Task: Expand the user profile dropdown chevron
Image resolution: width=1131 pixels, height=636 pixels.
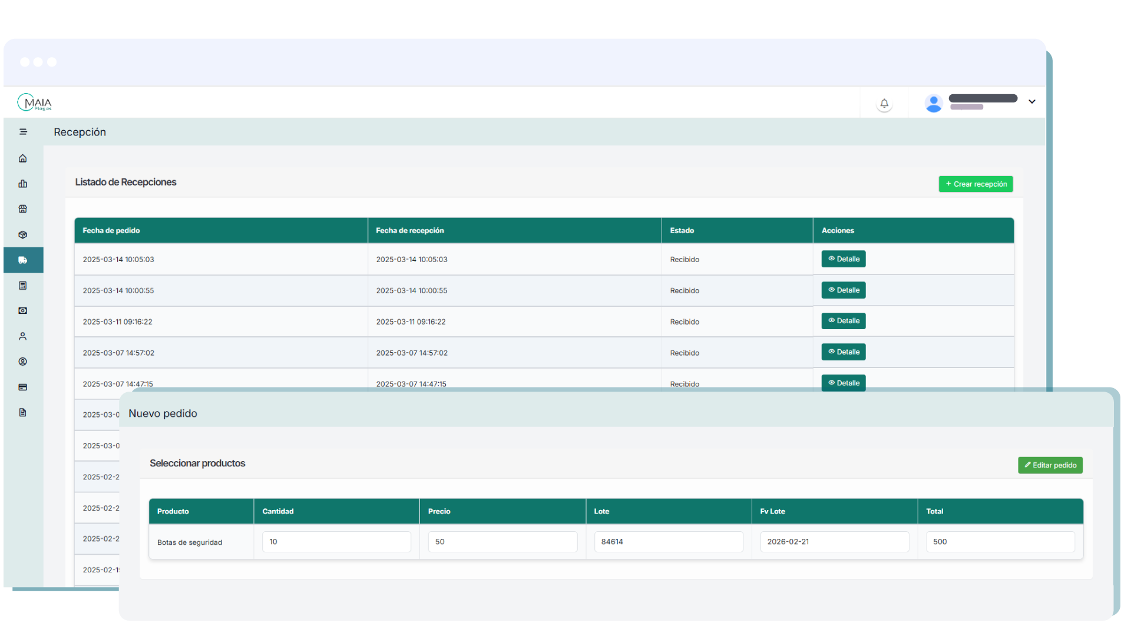Action: tap(1032, 102)
